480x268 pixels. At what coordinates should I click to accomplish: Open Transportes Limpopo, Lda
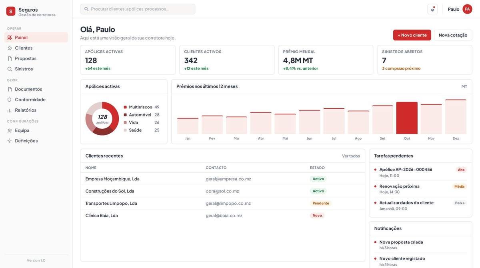[x=111, y=203]
